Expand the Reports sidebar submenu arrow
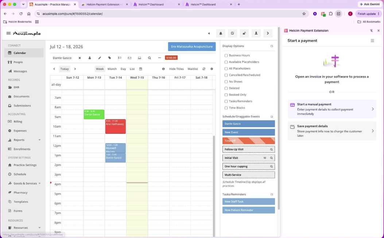384x238 pixels. click(39, 140)
